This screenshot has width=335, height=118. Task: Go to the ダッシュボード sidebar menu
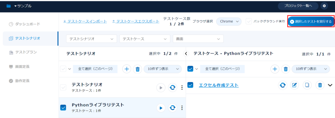point(24,24)
